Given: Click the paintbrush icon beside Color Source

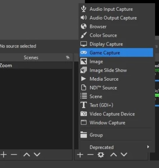Looking at the screenshot, I should pyautogui.click(x=84, y=35).
